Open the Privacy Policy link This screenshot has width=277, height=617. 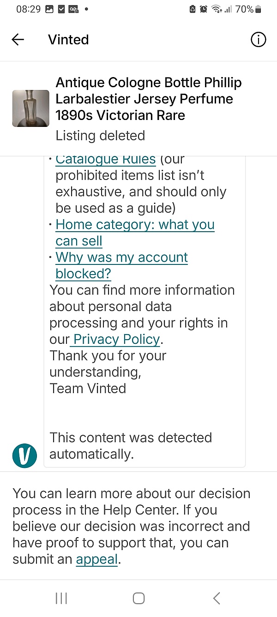click(116, 339)
